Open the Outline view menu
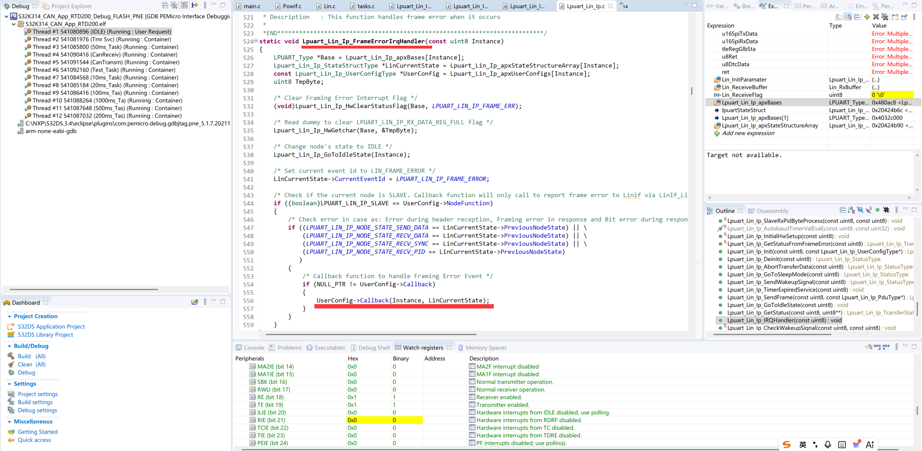This screenshot has height=451, width=922. [x=897, y=210]
